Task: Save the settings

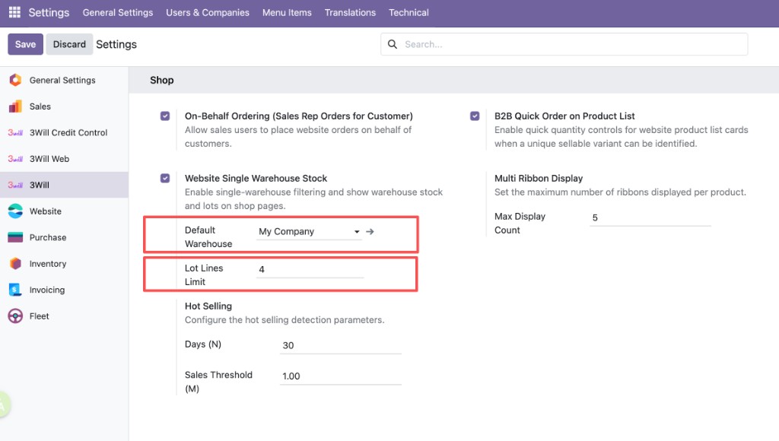Action: pyautogui.click(x=25, y=44)
